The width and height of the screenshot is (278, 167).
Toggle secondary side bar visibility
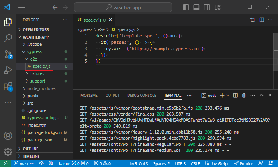coord(207,7)
